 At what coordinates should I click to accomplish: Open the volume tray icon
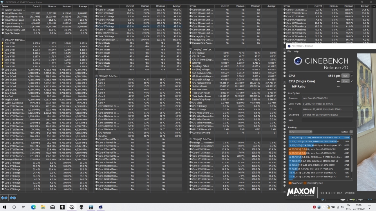(x=342, y=207)
